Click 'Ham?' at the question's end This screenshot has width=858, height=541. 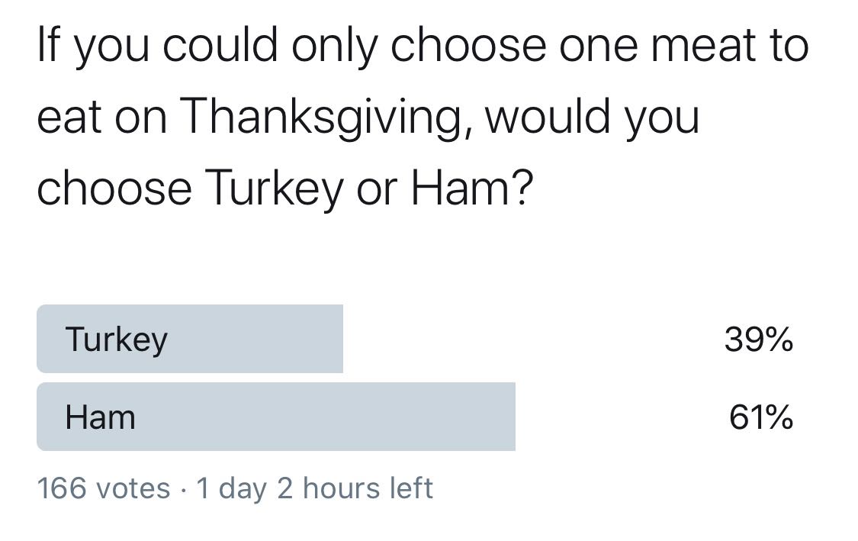471,187
